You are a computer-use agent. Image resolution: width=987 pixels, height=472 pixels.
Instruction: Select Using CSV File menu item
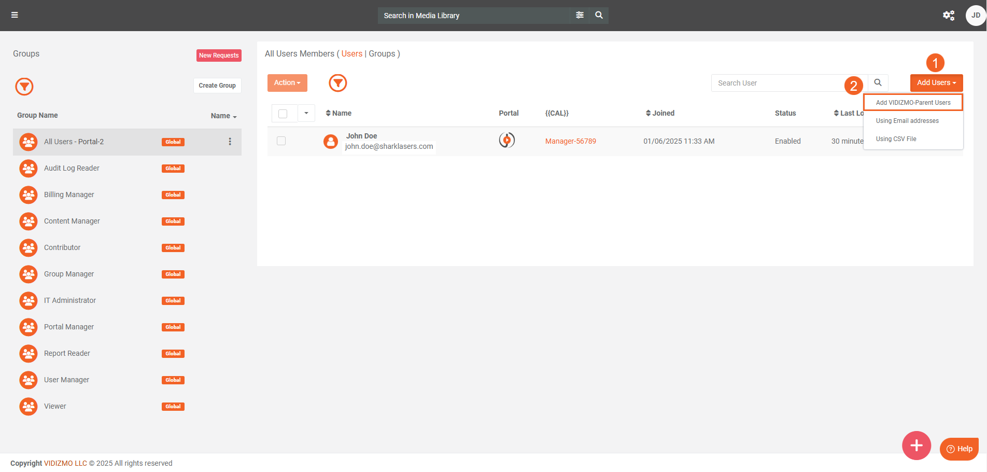click(x=896, y=139)
